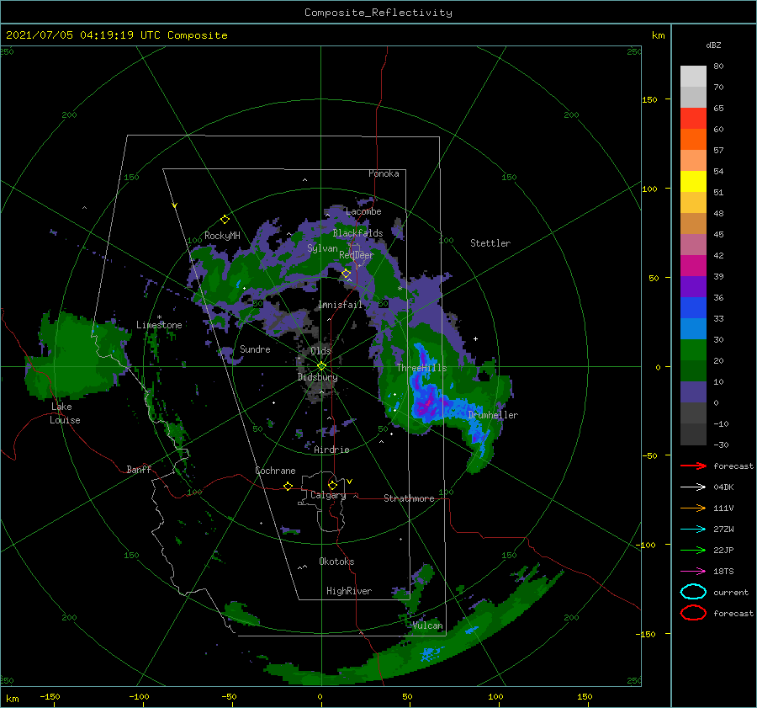Click the Stettler city label
This screenshot has height=708, width=757.
[x=490, y=243]
